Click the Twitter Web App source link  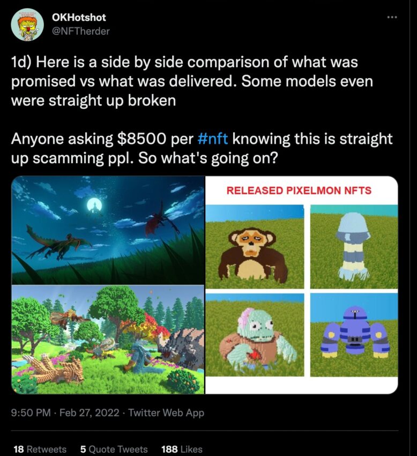tap(166, 413)
